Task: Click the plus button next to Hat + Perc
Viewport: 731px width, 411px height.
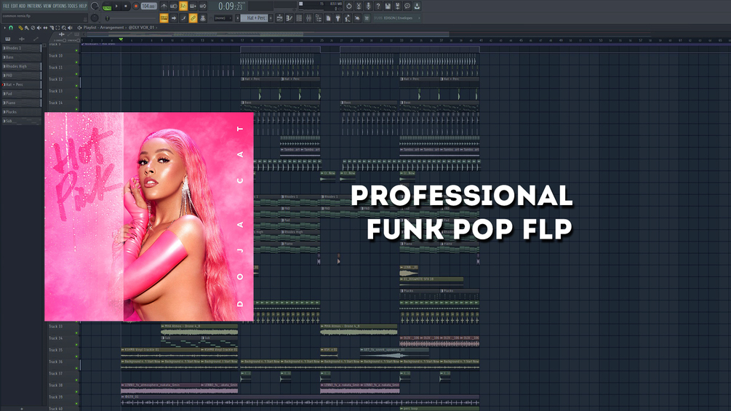Action: point(271,18)
